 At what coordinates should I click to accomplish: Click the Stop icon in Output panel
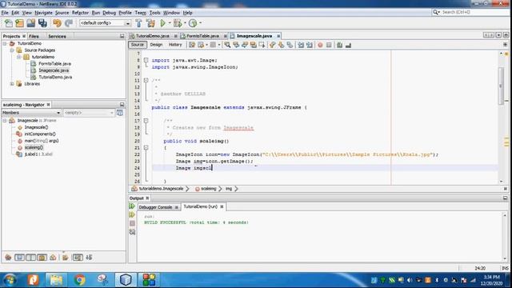tap(132, 223)
